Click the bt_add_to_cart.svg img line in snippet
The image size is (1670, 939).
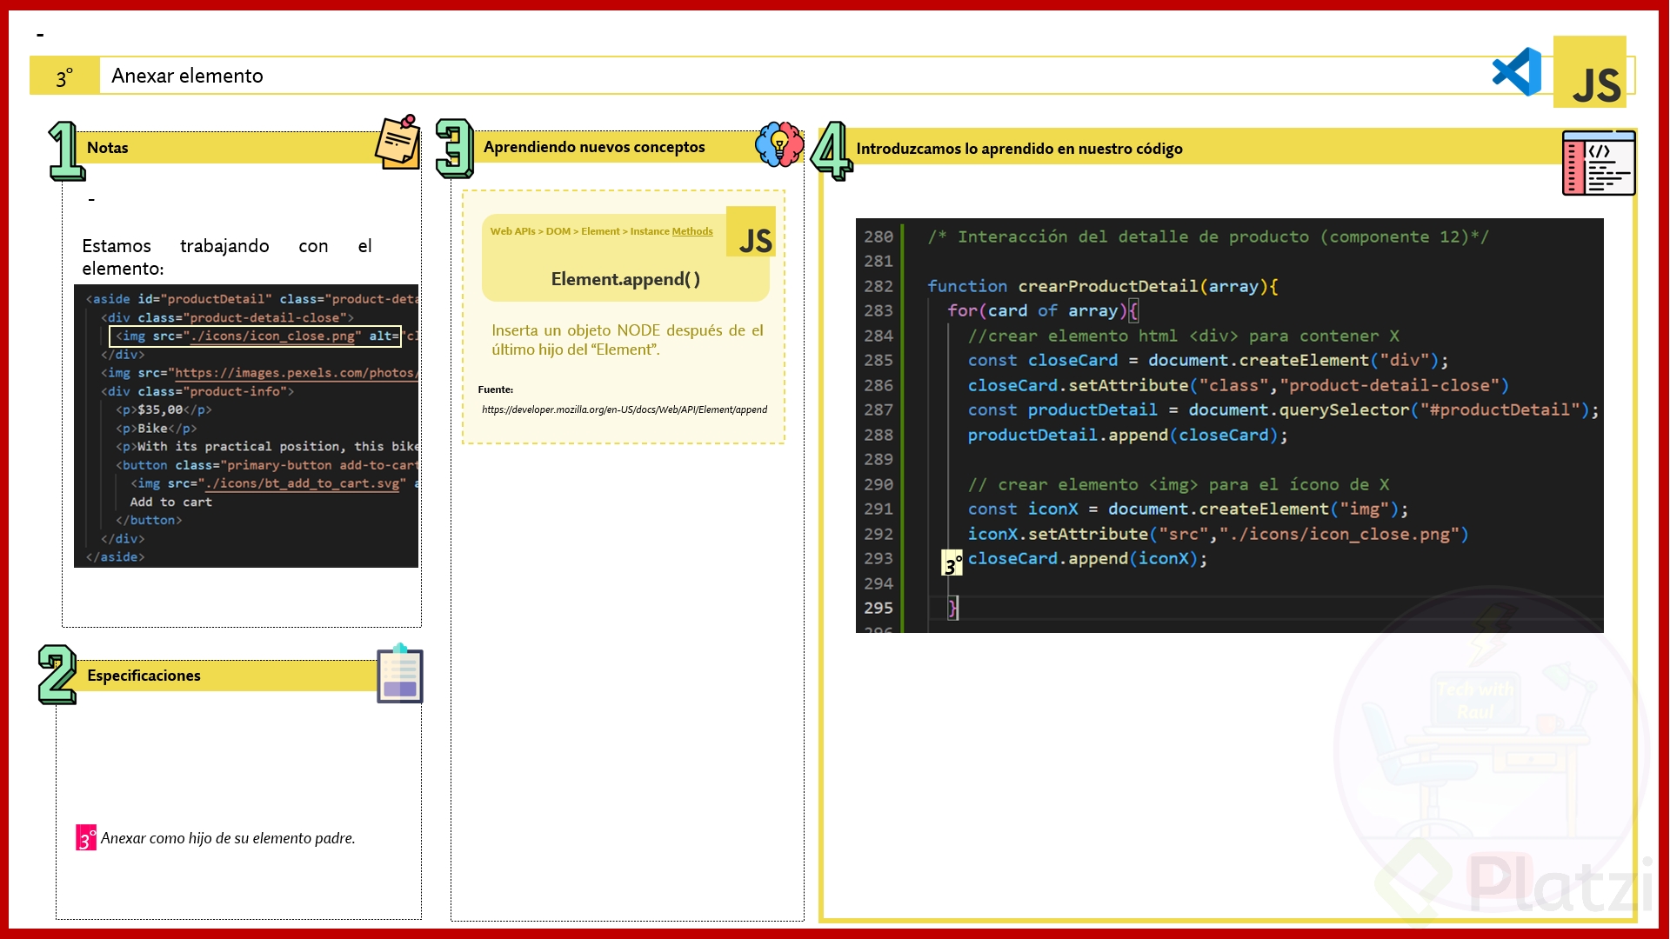275,483
